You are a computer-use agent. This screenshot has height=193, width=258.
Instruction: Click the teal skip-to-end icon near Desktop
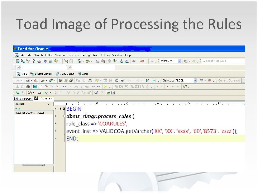tap(147, 80)
